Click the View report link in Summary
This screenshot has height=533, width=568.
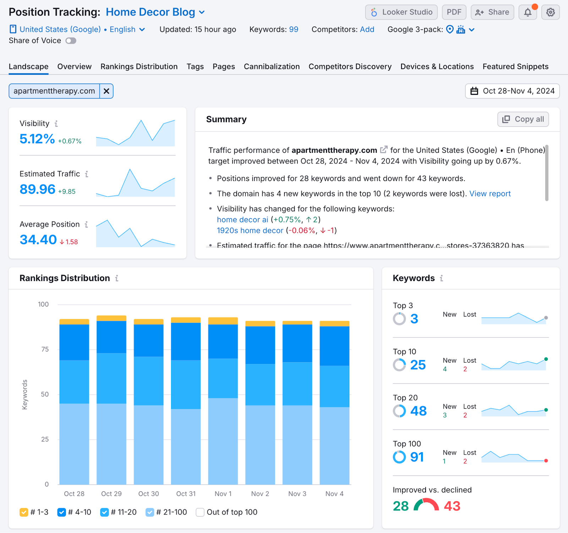[490, 193]
